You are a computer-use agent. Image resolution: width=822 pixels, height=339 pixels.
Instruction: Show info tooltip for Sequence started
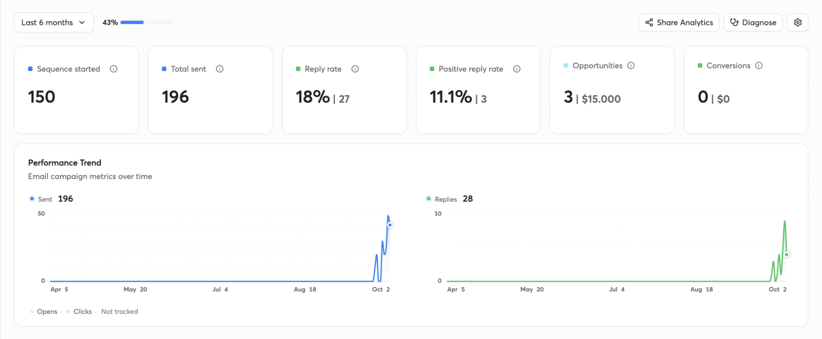click(114, 69)
